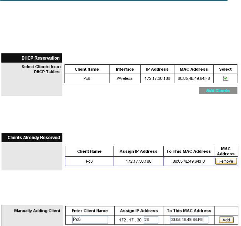Click the Select column header
Viewport: 241px width, 226px height.
[x=225, y=69]
